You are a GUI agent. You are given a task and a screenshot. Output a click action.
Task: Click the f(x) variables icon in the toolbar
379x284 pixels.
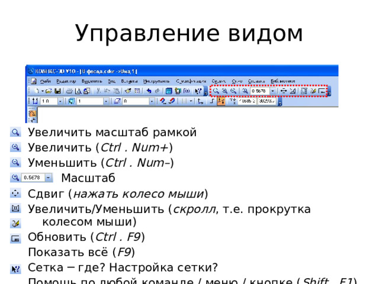click(x=187, y=91)
